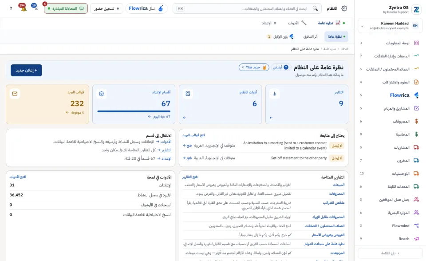Open the فتح التقارير link
This screenshot has width=426, height=261.
tap(190, 177)
